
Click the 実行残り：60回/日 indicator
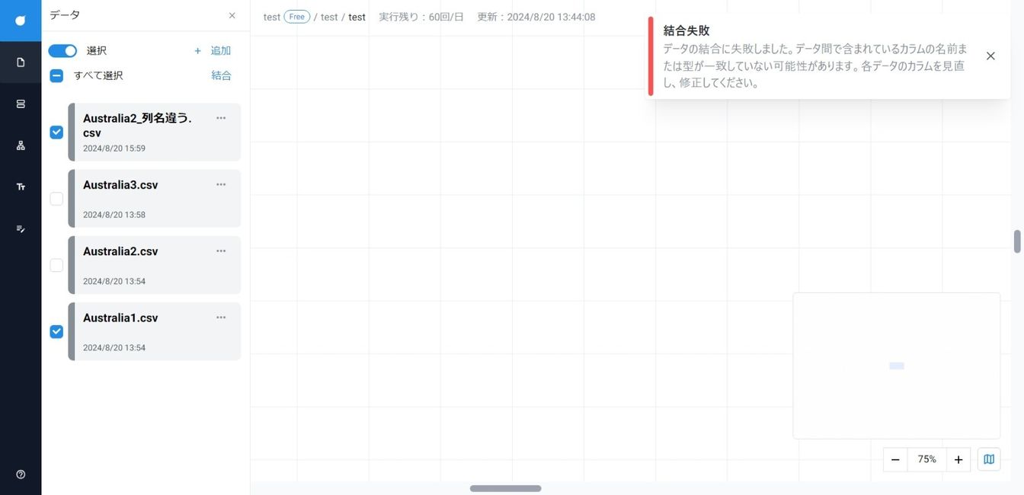pyautogui.click(x=421, y=17)
